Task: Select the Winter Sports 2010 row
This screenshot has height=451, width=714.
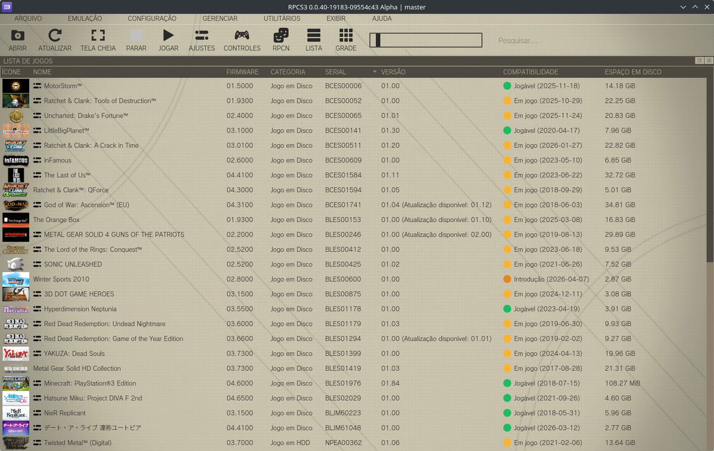Action: [353, 280]
